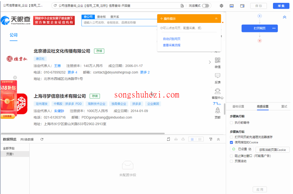Click the workflow end stop node
Image resolution: width=293 pixels, height=194 pixels.
[x=260, y=41]
